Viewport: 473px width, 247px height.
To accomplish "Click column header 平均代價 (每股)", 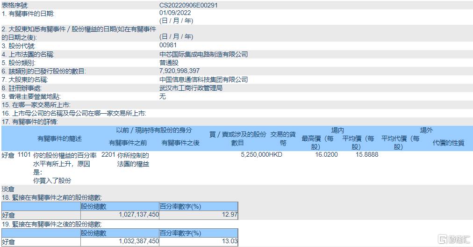I will point(400,143).
